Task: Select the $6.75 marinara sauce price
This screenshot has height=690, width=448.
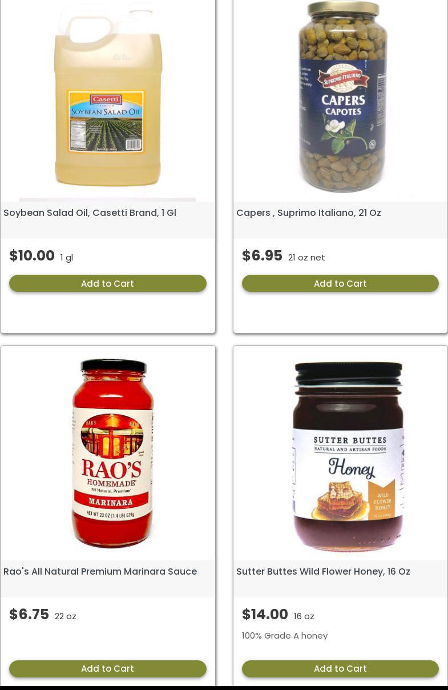Action: click(29, 615)
